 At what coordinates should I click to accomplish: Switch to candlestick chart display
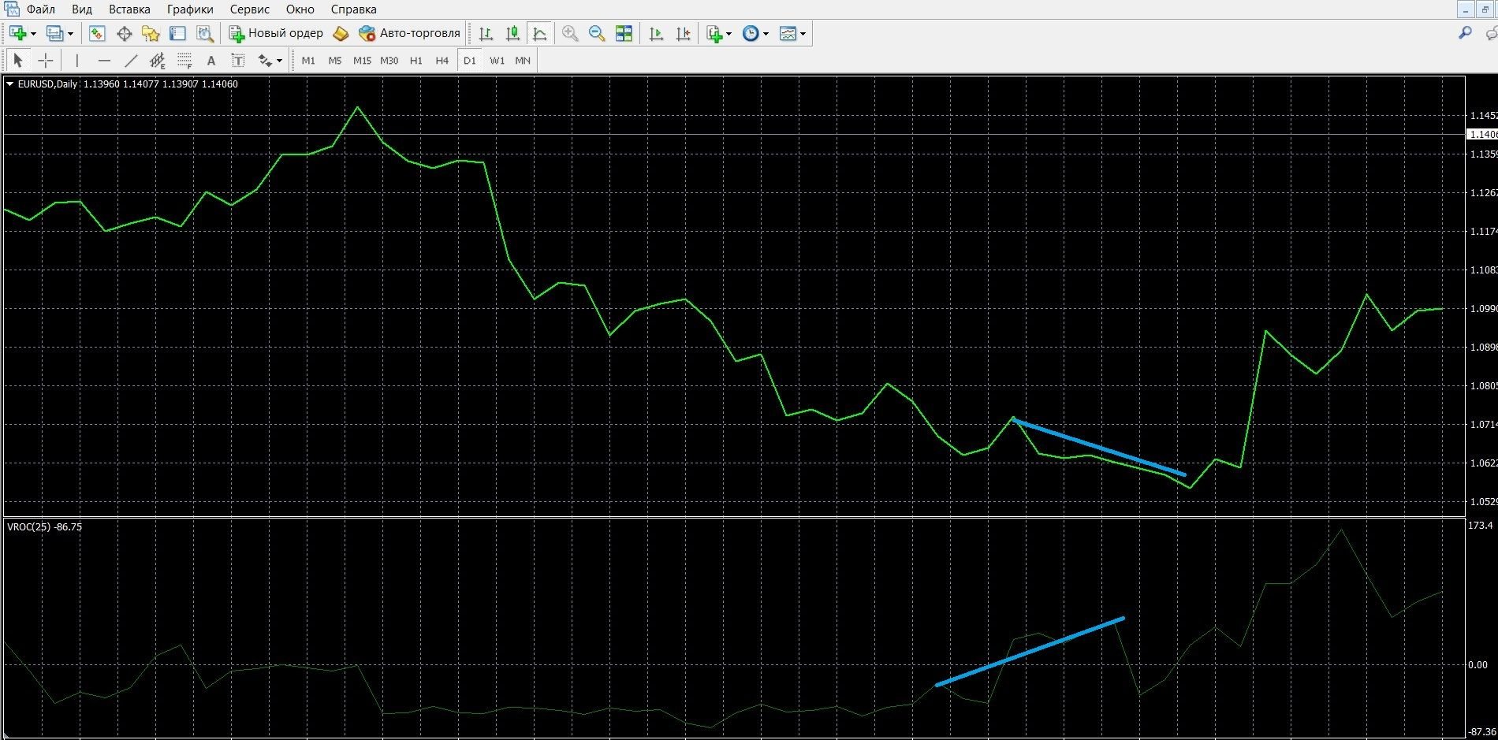(x=512, y=33)
